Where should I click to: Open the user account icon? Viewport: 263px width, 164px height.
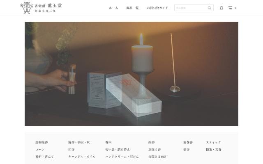coord(221,8)
